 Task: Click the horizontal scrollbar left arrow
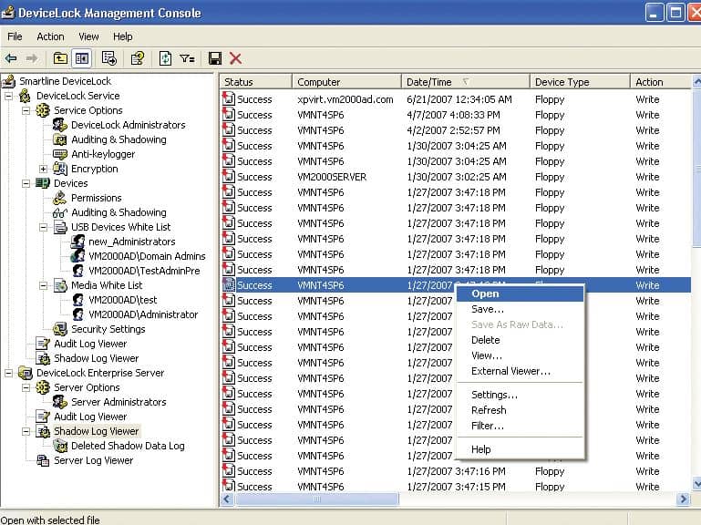tap(227, 499)
